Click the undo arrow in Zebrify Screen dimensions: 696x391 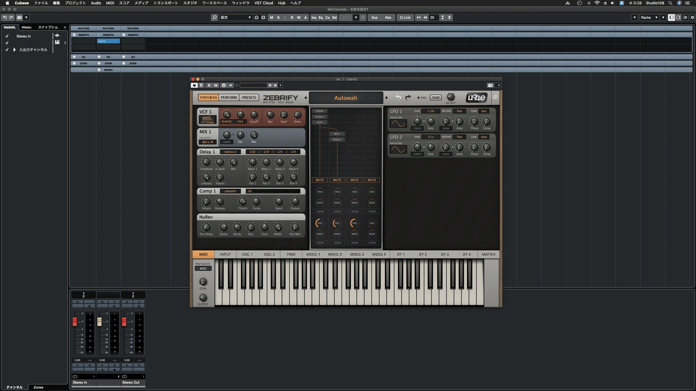pyautogui.click(x=398, y=98)
